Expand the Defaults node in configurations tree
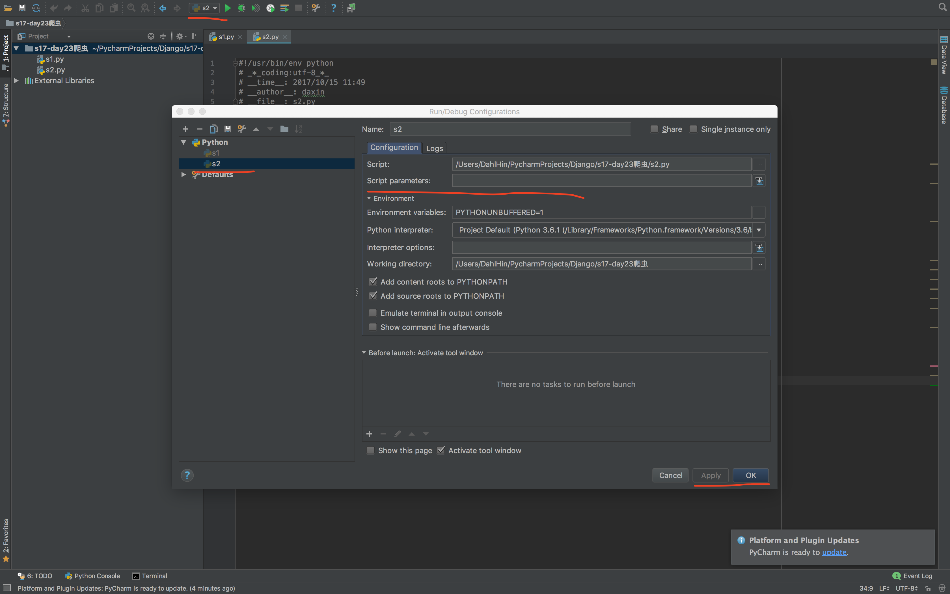Screen dimensions: 950x594 tap(183, 175)
